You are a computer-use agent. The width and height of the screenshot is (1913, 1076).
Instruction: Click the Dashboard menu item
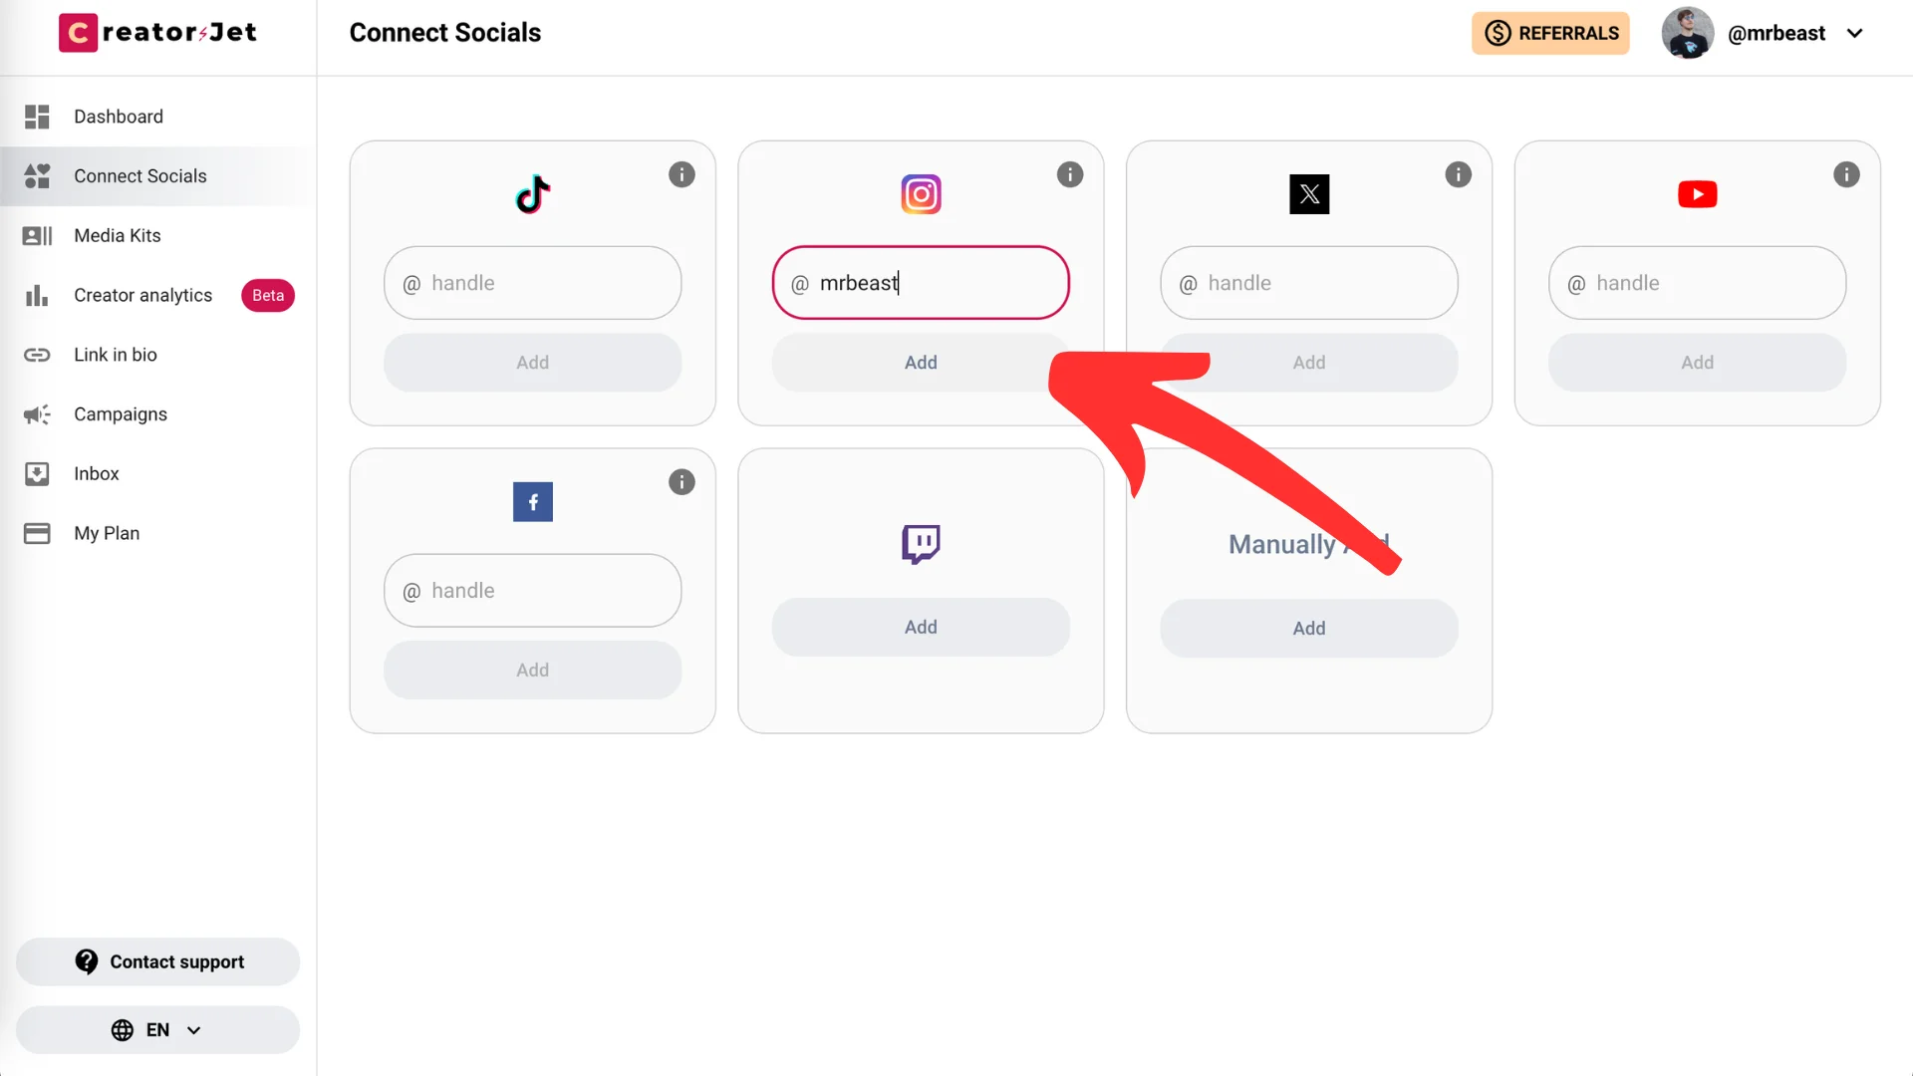tap(119, 117)
